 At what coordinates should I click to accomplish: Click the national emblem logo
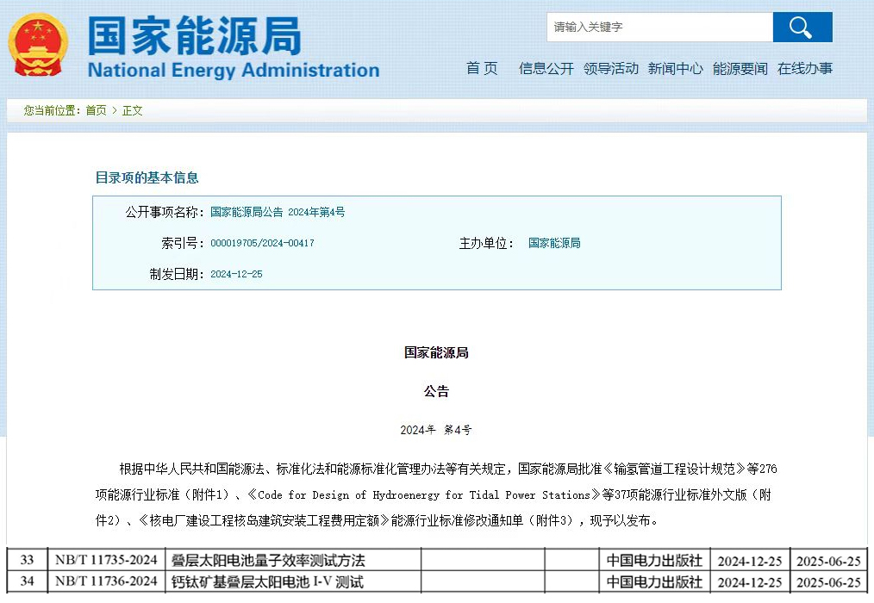pyautogui.click(x=38, y=45)
